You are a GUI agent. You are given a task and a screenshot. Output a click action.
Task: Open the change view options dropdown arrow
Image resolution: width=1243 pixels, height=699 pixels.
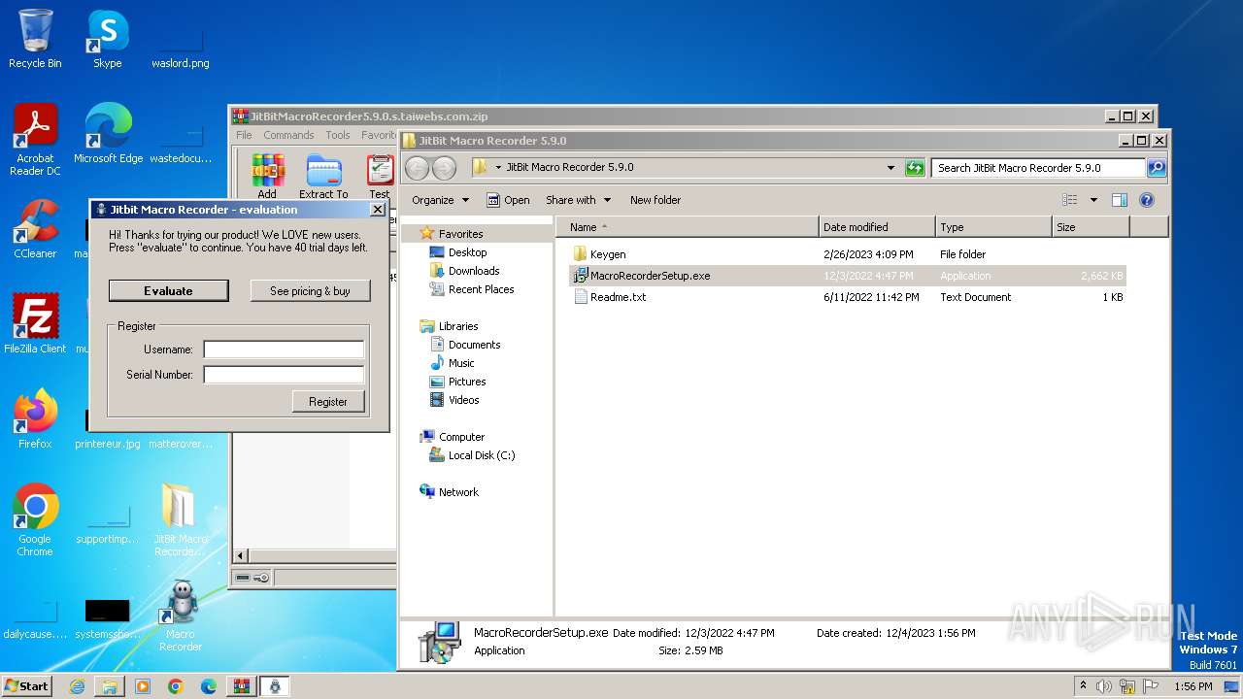point(1093,200)
